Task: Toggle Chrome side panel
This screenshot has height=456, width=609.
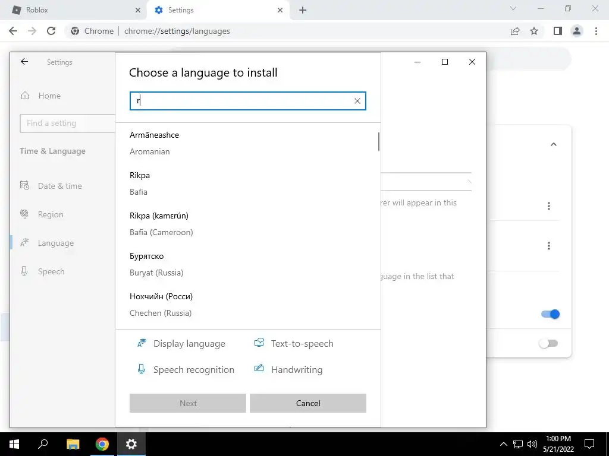Action: click(558, 31)
